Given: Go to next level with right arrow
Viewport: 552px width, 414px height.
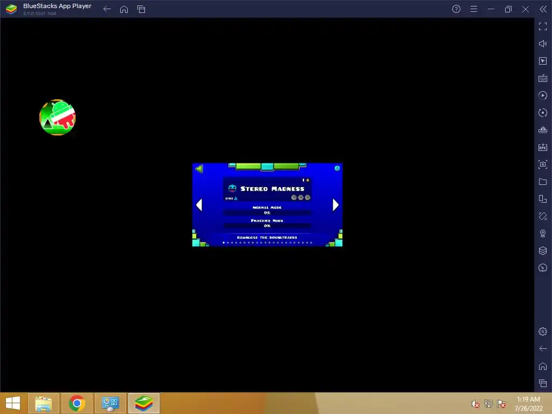Looking at the screenshot, I should click(335, 205).
